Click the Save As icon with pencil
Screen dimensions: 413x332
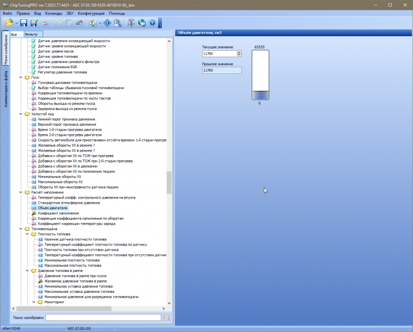[34, 23]
